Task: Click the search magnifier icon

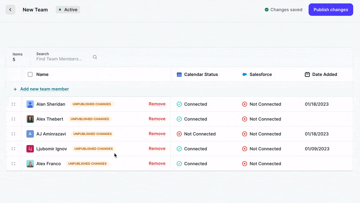Action: click(x=95, y=57)
